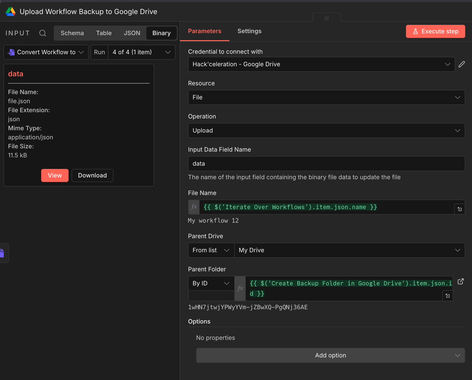The width and height of the screenshot is (472, 380).
Task: Open Parent Folder external link icon
Action: tap(460, 281)
